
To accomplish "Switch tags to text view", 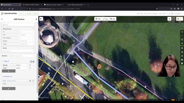I will point(33,62).
